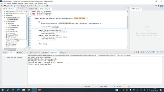Select error-utility-api project in tree
The height and width of the screenshot is (92, 164).
click(x=10, y=14)
